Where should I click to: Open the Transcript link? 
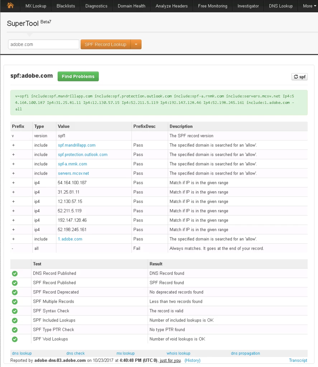[x=298, y=361]
